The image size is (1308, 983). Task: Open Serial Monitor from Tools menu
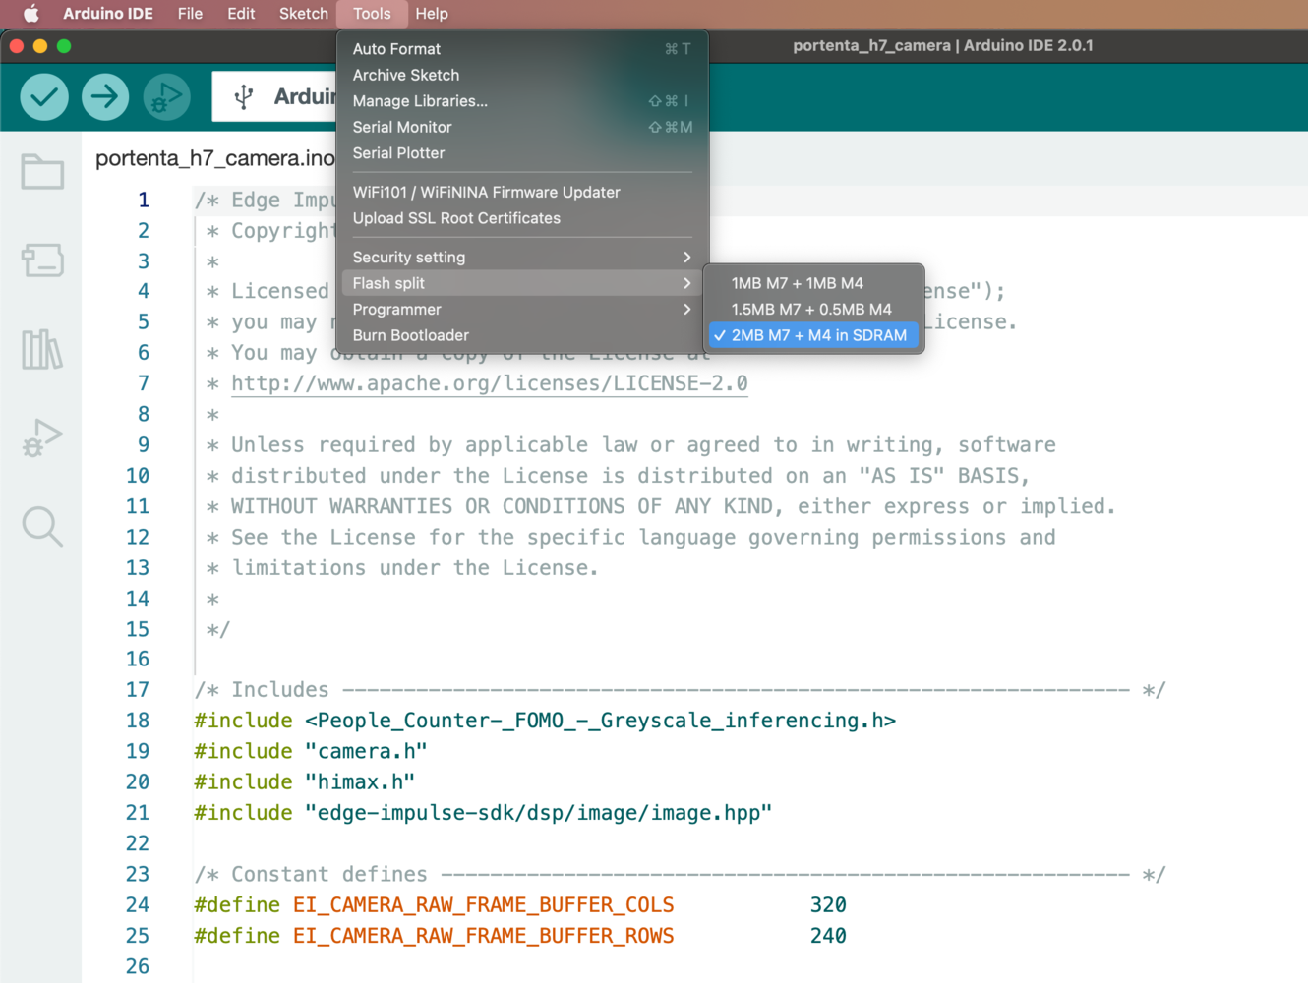click(522, 127)
